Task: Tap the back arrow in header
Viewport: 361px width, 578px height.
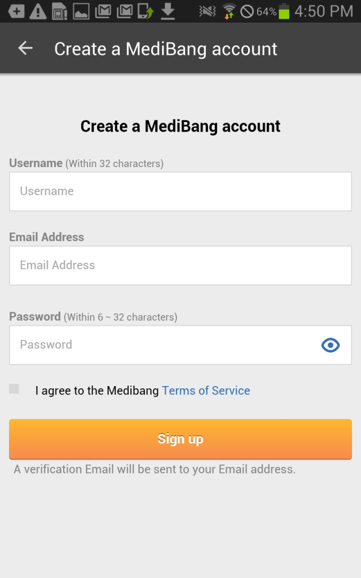Action: 25,48
